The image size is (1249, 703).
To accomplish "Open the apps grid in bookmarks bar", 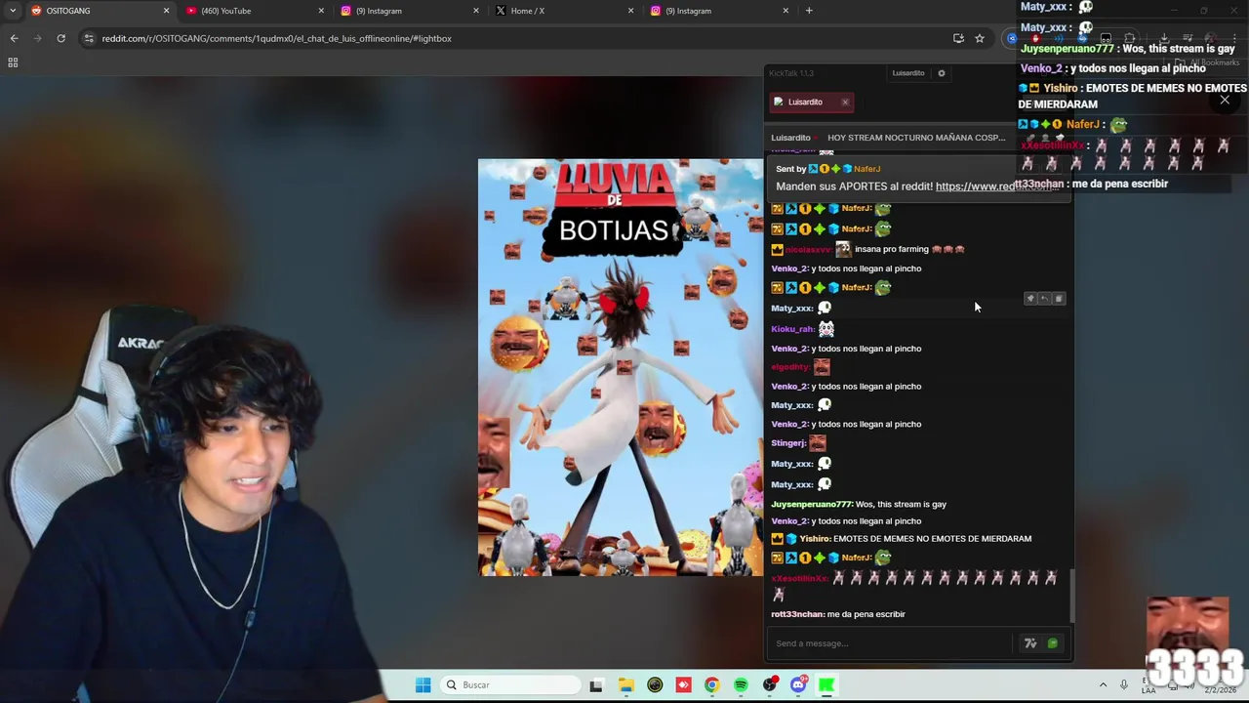I will coord(13,62).
